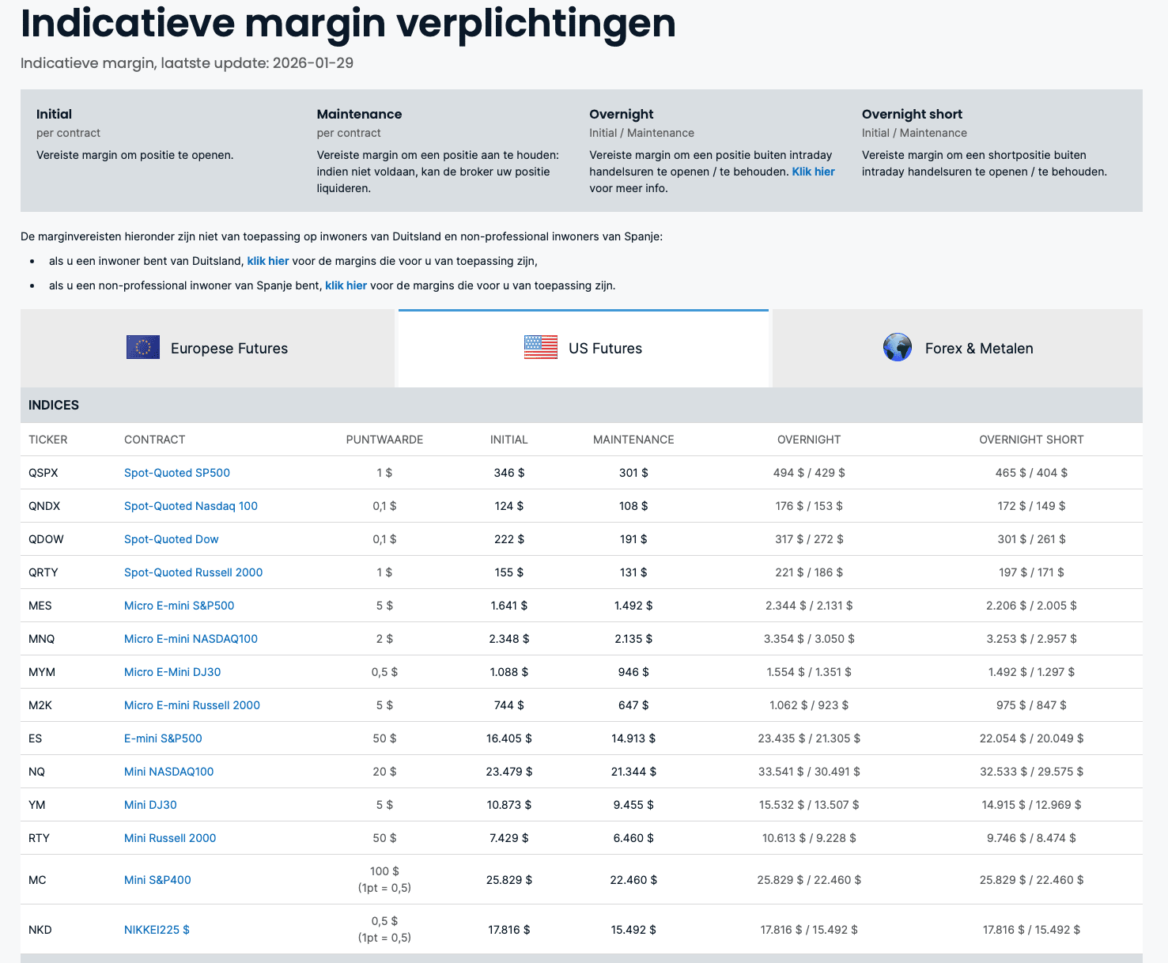Screen dimensions: 1168x963
Task: Click overnight short value 3.253 $ / 2.957 $
Action: coord(1031,639)
